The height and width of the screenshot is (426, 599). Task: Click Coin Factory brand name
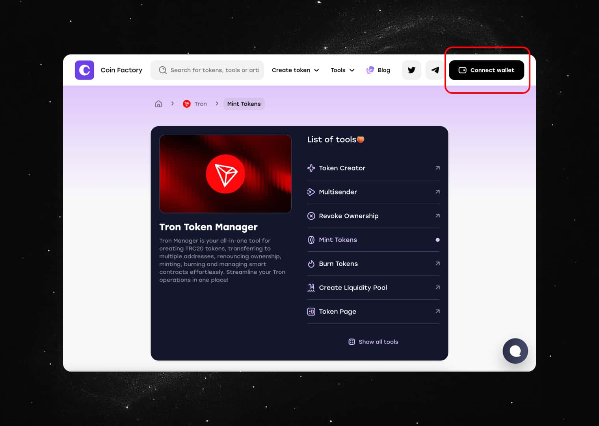click(121, 70)
